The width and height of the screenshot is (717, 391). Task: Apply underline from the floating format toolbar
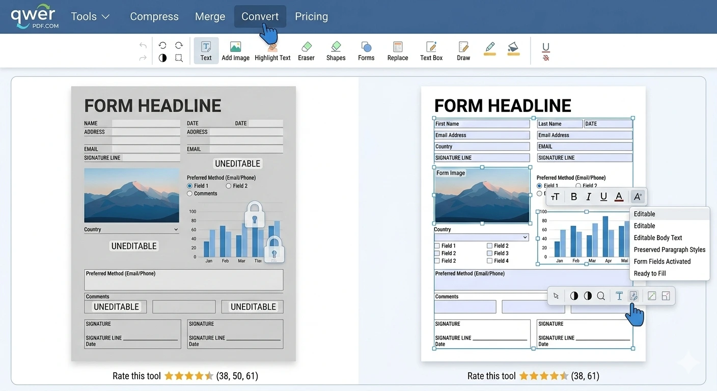pyautogui.click(x=603, y=197)
